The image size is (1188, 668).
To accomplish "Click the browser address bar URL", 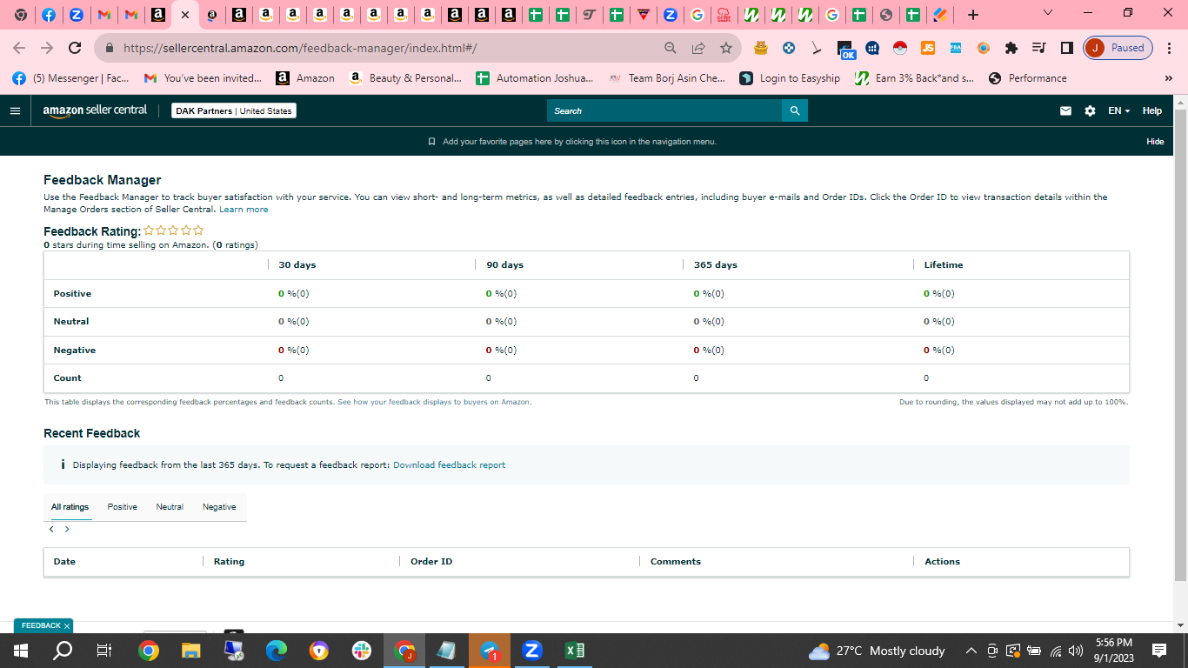I will [300, 48].
